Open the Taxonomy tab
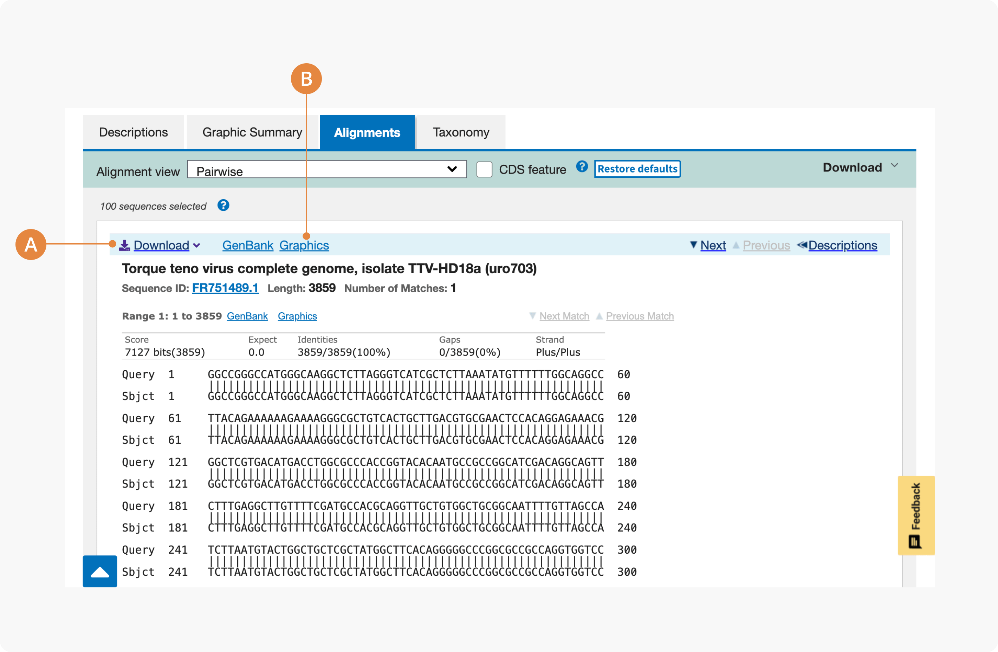Screen dimensions: 998x652 [461, 132]
